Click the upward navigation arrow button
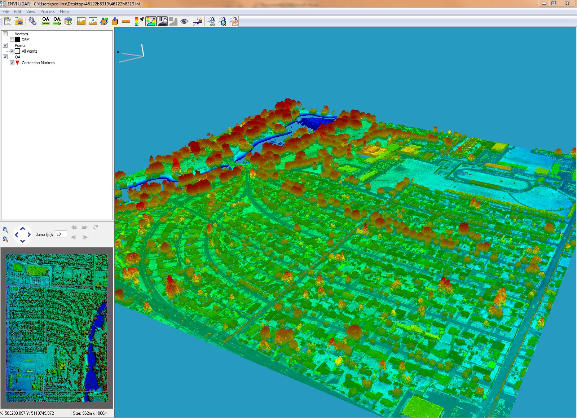This screenshot has width=577, height=418. pyautogui.click(x=23, y=228)
